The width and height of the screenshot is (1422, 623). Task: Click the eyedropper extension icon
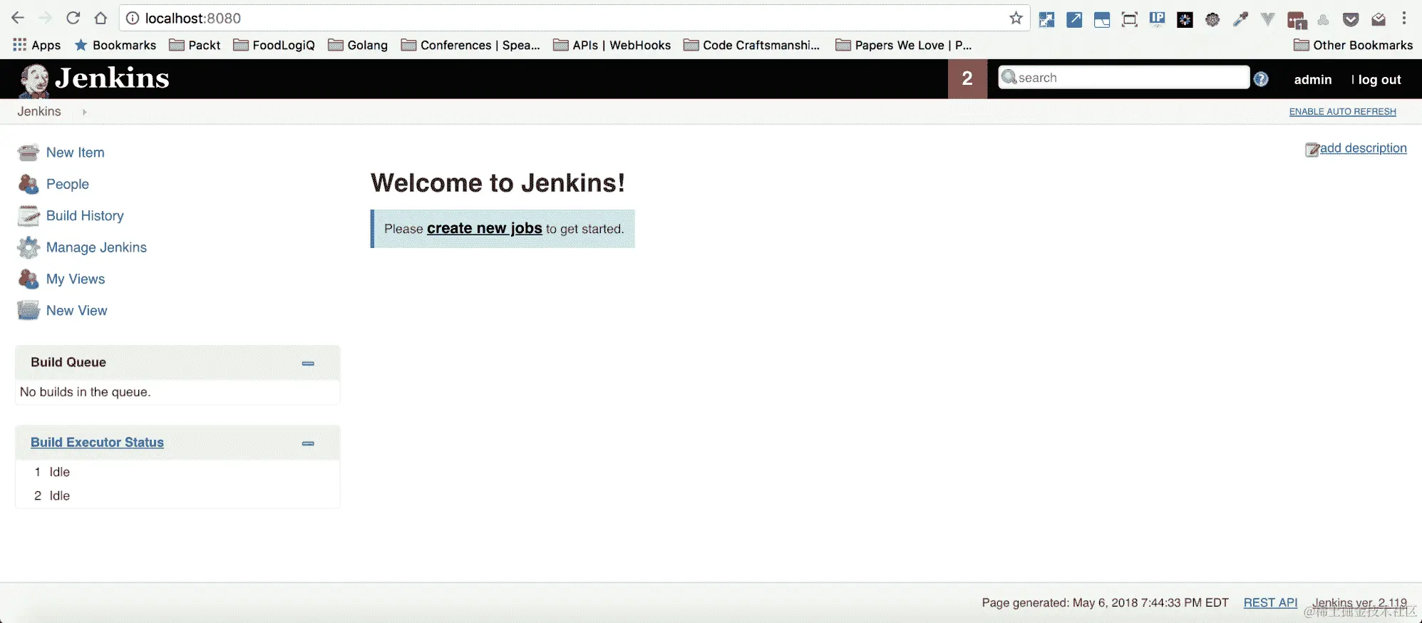tap(1240, 19)
